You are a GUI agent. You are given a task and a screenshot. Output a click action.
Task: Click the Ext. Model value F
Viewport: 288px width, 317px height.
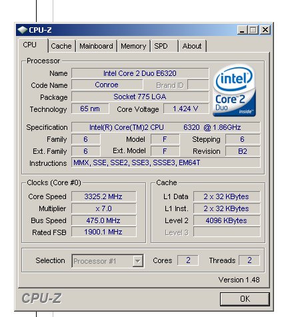(165, 151)
